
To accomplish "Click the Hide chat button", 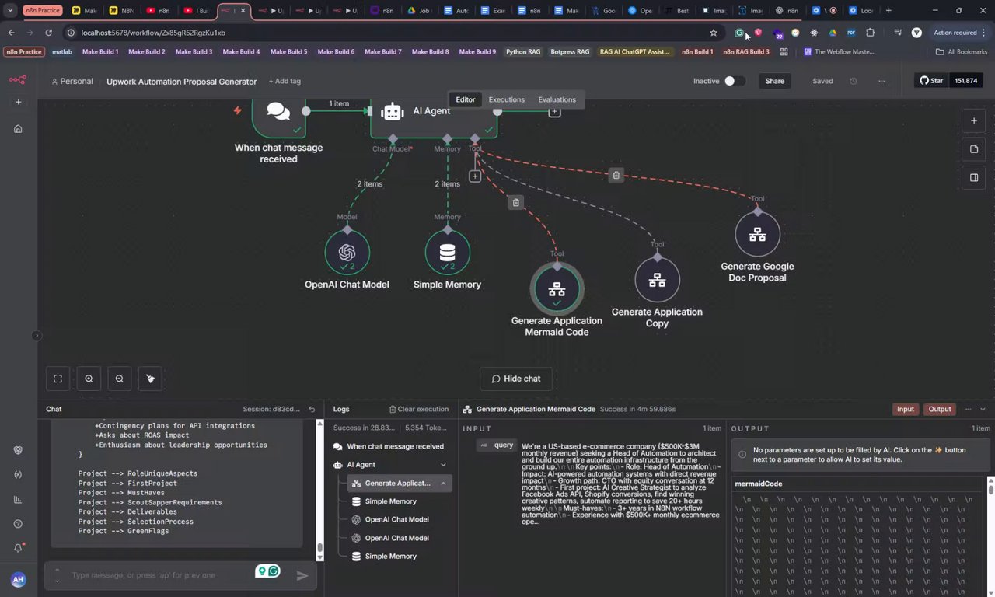I will click(x=515, y=379).
